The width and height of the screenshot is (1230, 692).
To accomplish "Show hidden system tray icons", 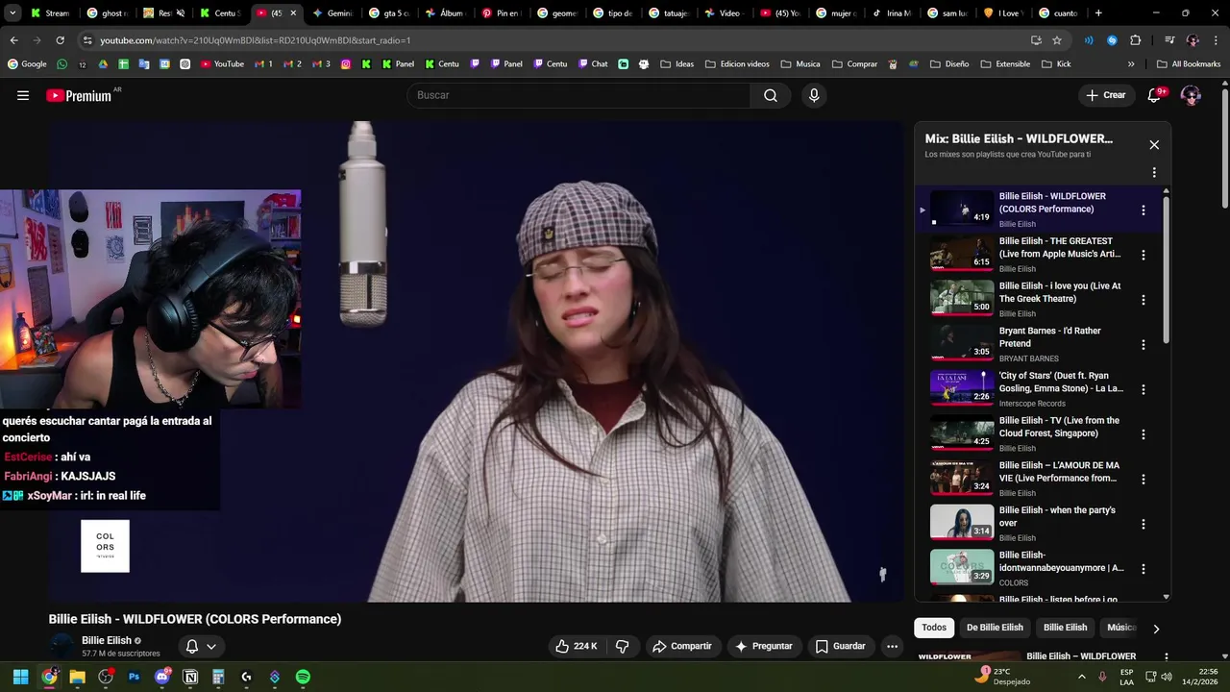I will coord(1082,677).
